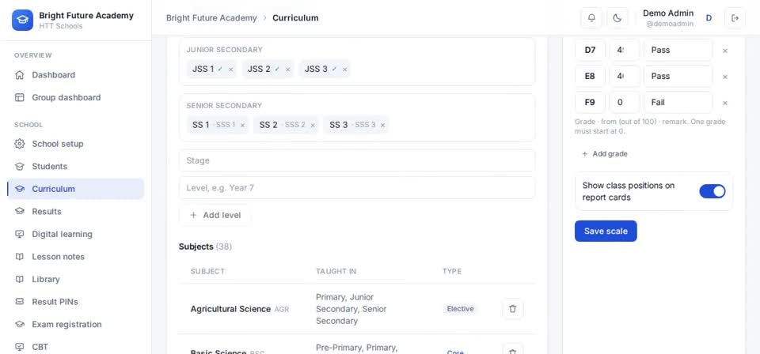760x354 pixels.
Task: Toggle class positions on report cards
Action: [x=712, y=191]
